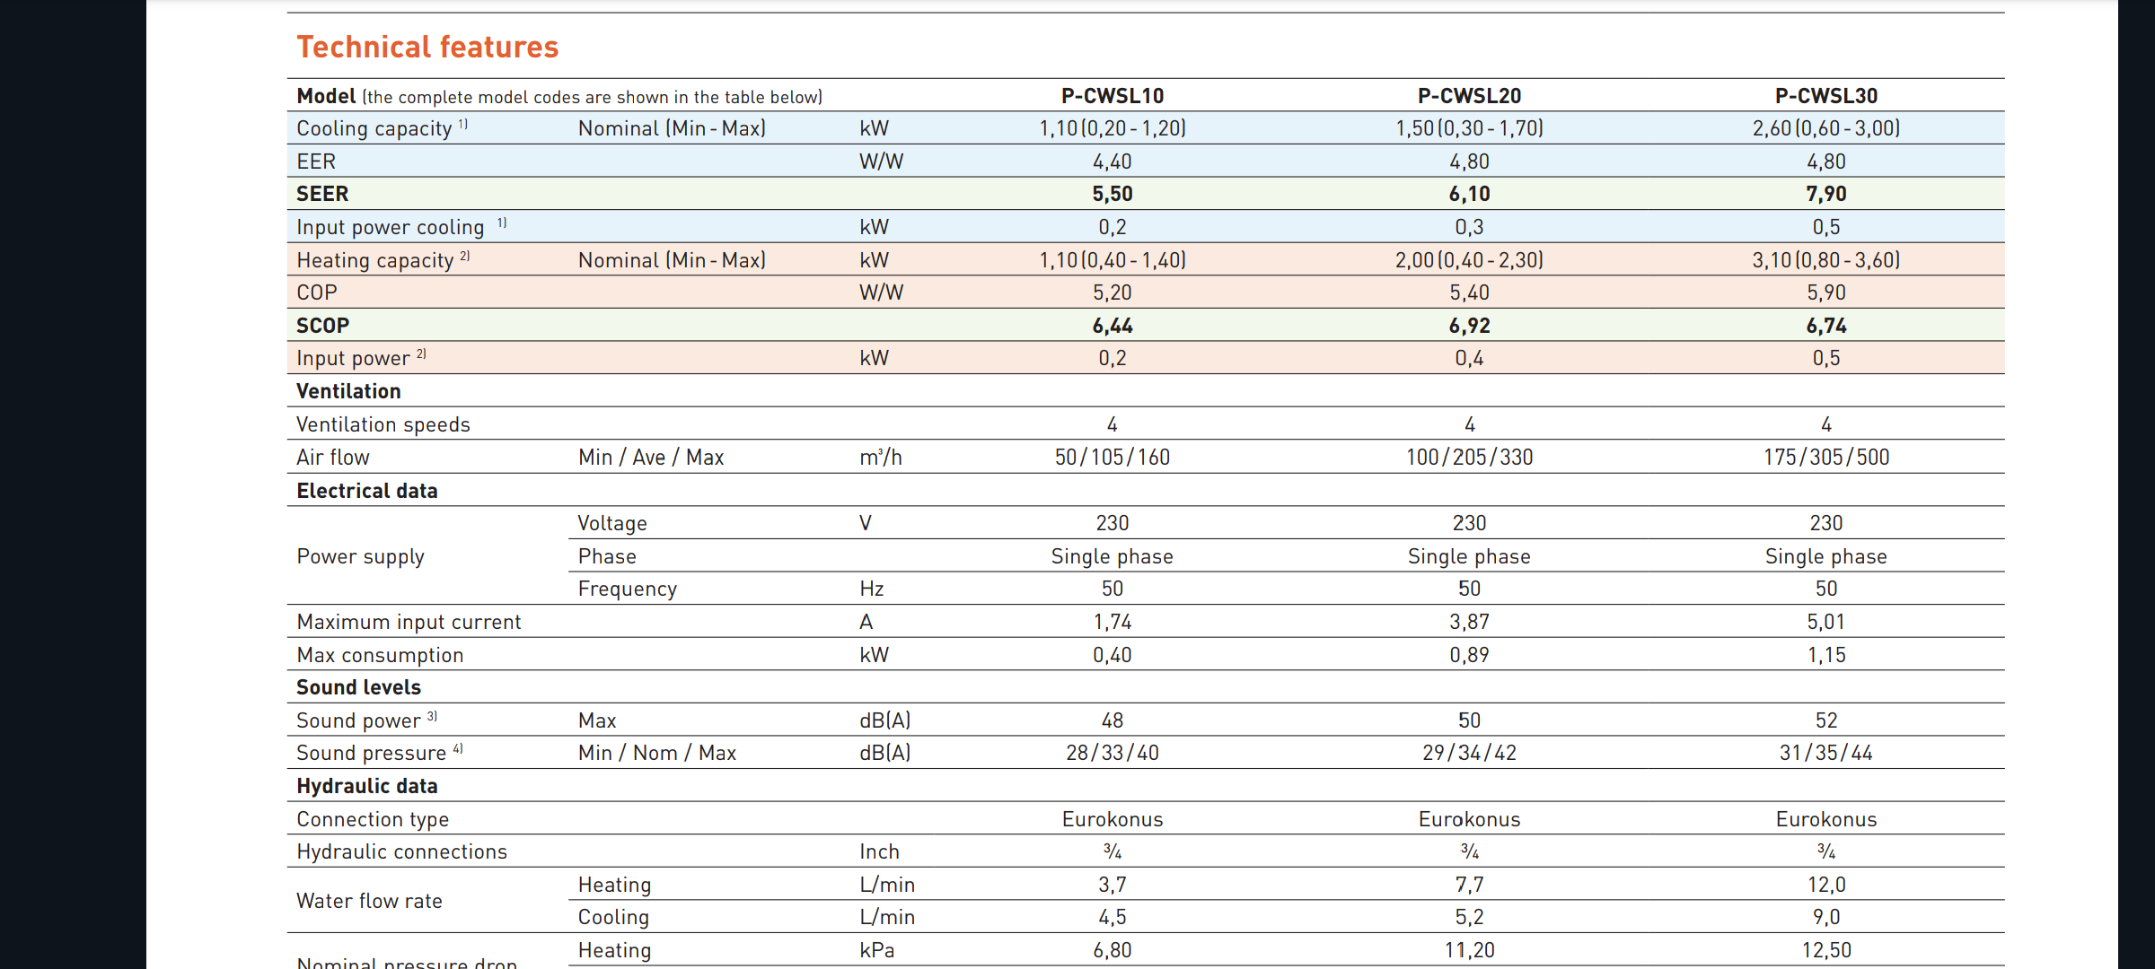
Task: Click pressure drop heating value 12,50
Action: click(x=1826, y=950)
